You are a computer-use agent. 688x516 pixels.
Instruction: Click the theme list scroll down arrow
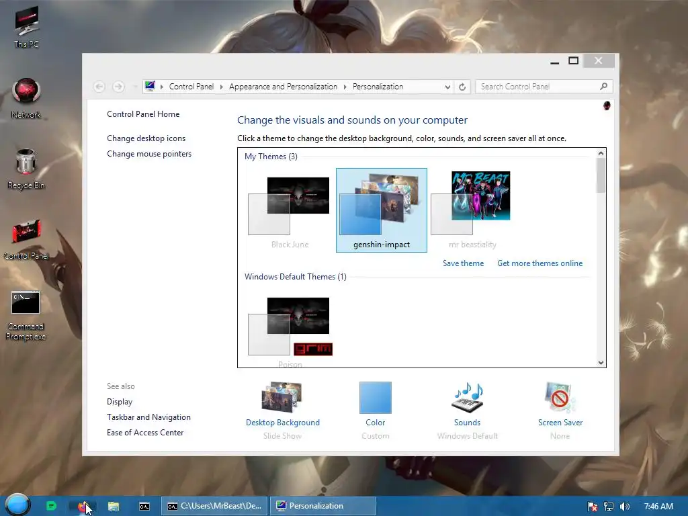pos(601,362)
